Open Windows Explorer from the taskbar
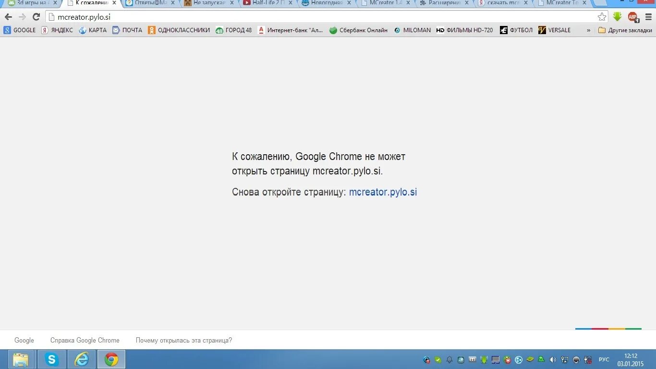Screen dimensions: 656x369 tap(21, 359)
